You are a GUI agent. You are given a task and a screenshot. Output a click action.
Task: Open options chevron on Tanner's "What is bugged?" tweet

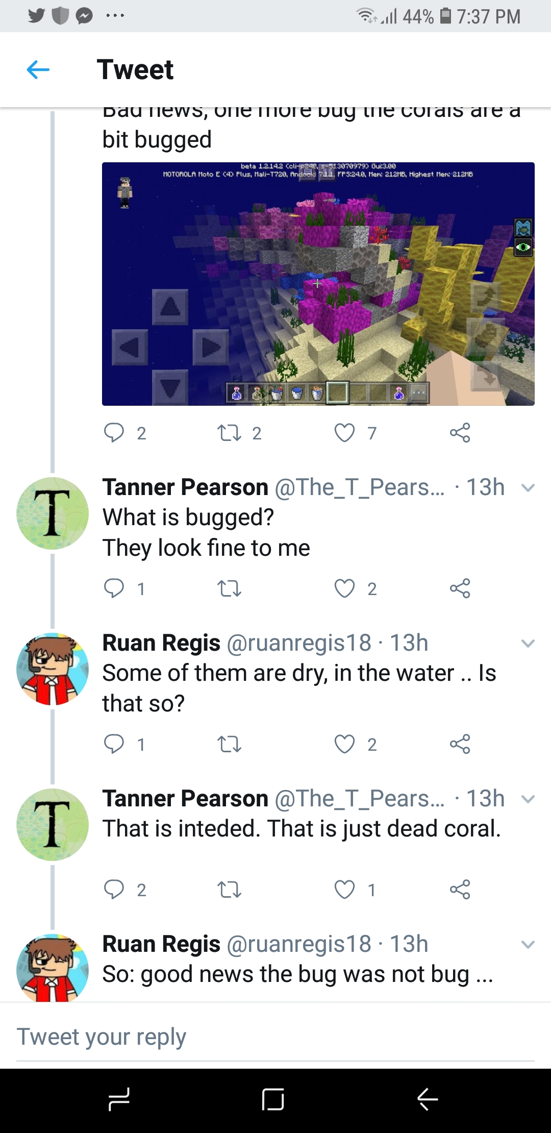coord(528,488)
